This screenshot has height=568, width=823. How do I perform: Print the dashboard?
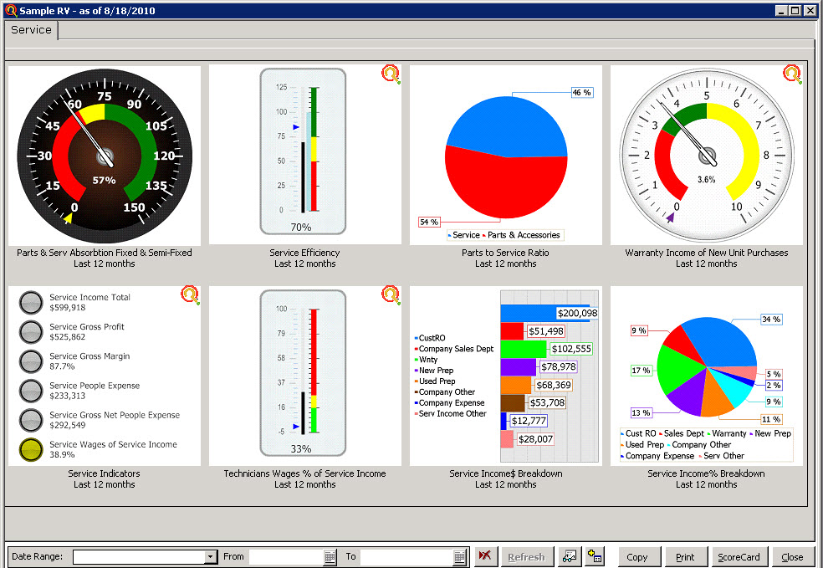pyautogui.click(x=686, y=556)
